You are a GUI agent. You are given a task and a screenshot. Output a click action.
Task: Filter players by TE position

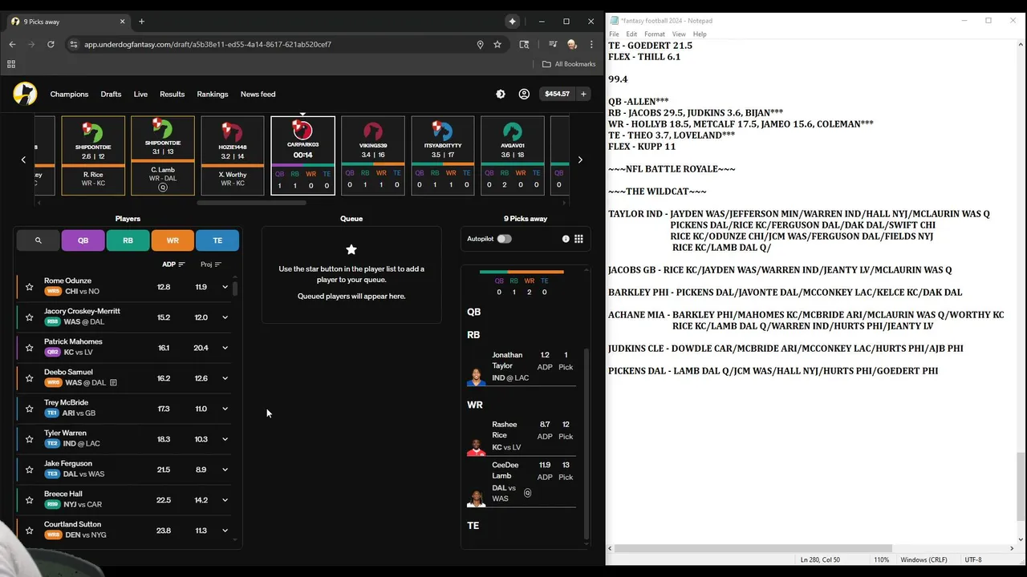[x=217, y=240]
